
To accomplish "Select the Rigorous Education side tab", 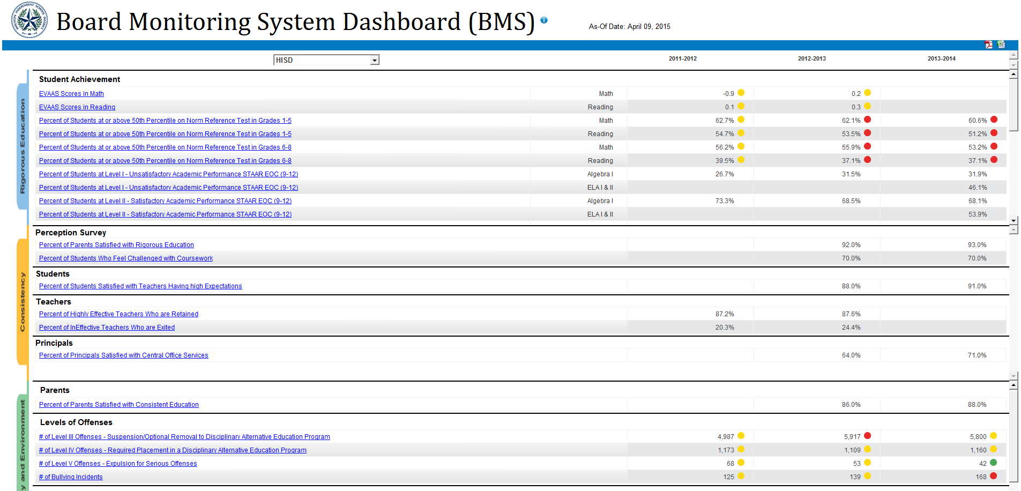I will coord(23,146).
